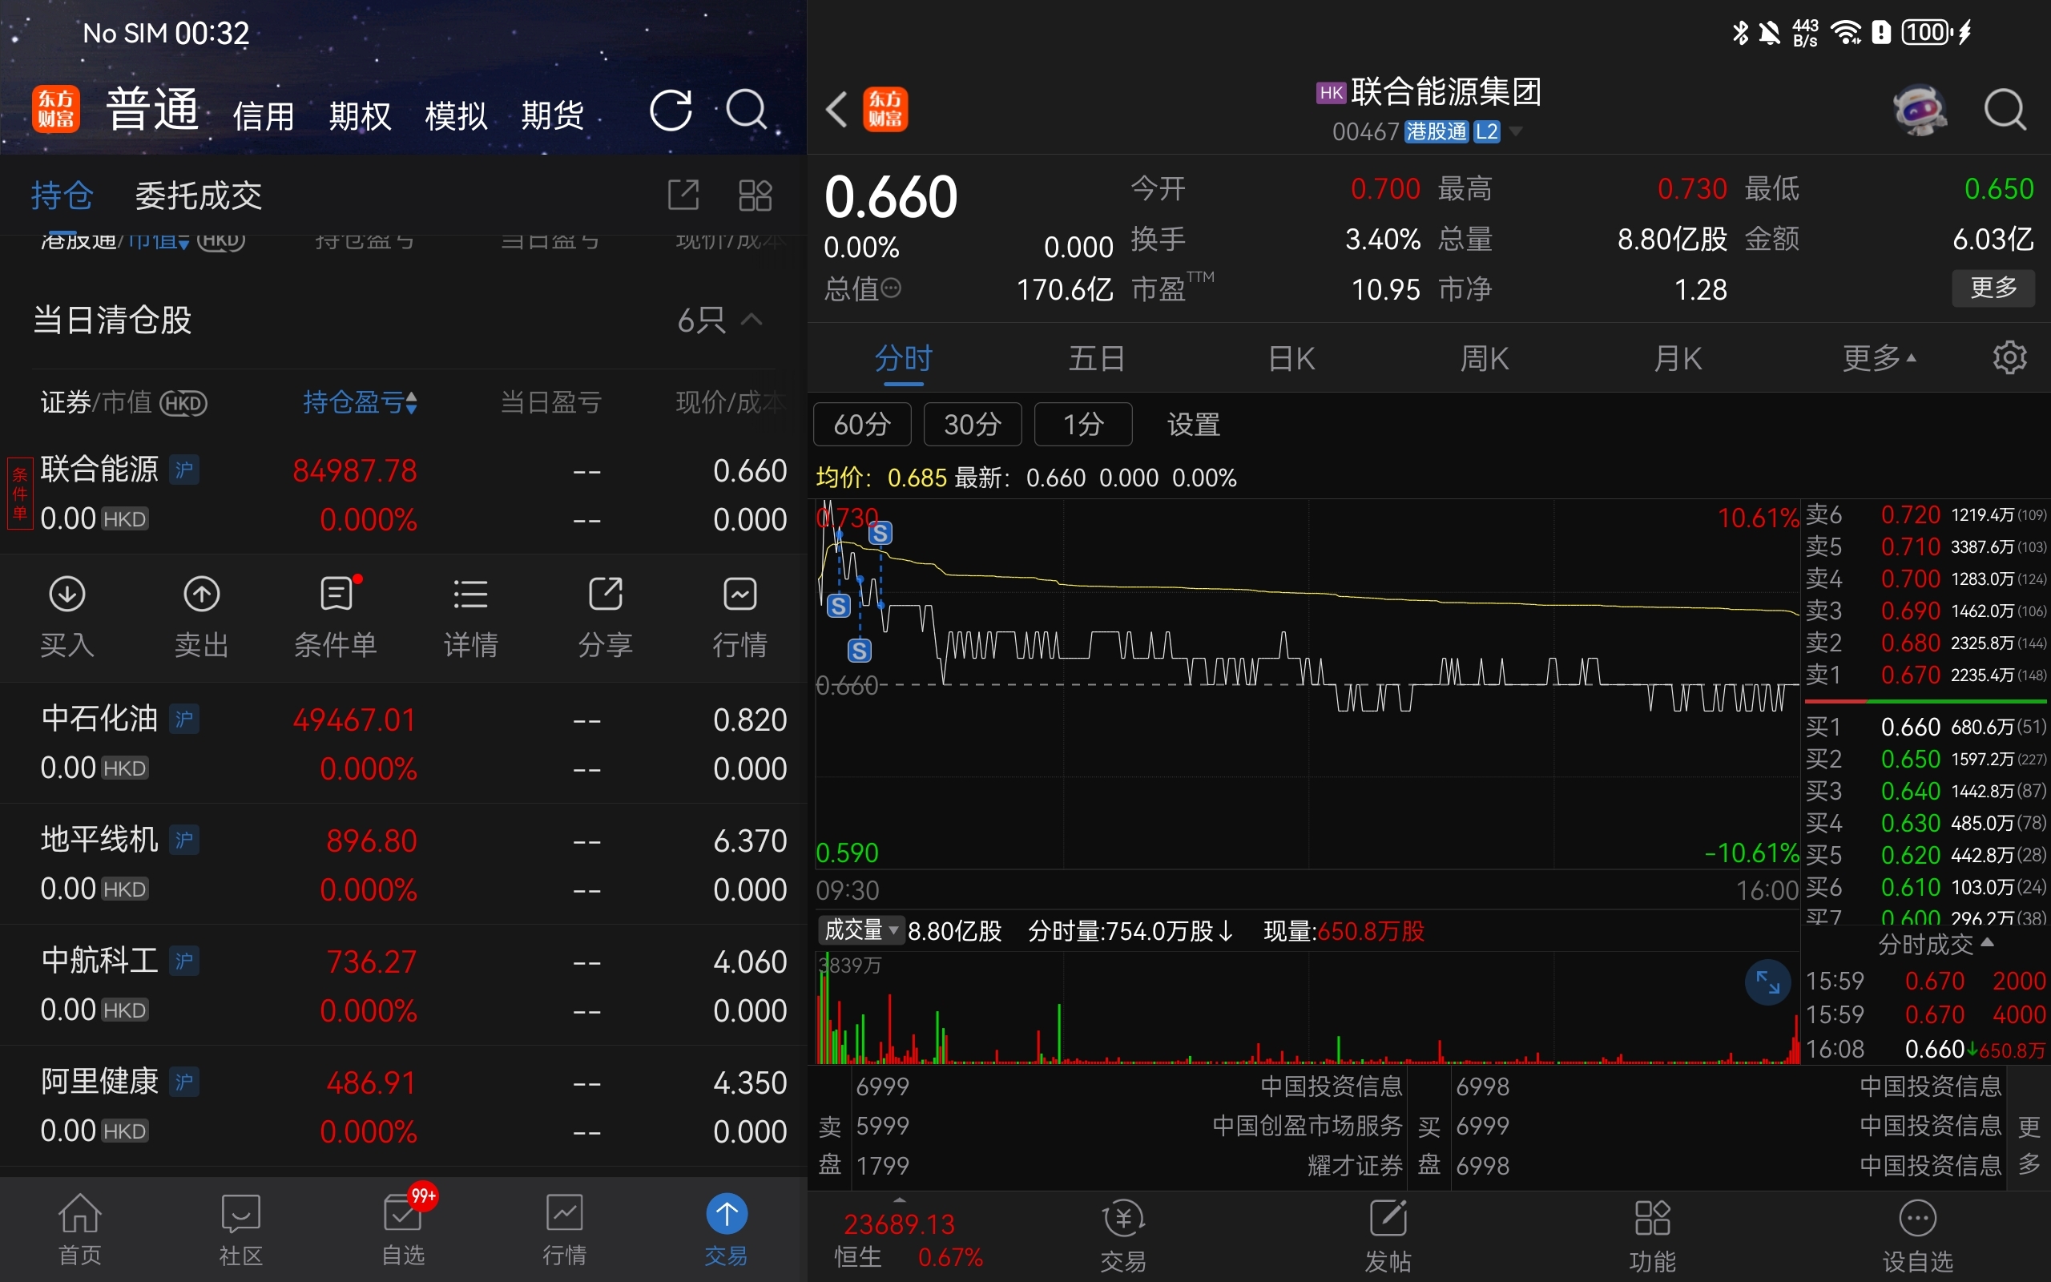Toggle sort on 持仓盈亏 column
The image size is (2051, 1282).
360,402
